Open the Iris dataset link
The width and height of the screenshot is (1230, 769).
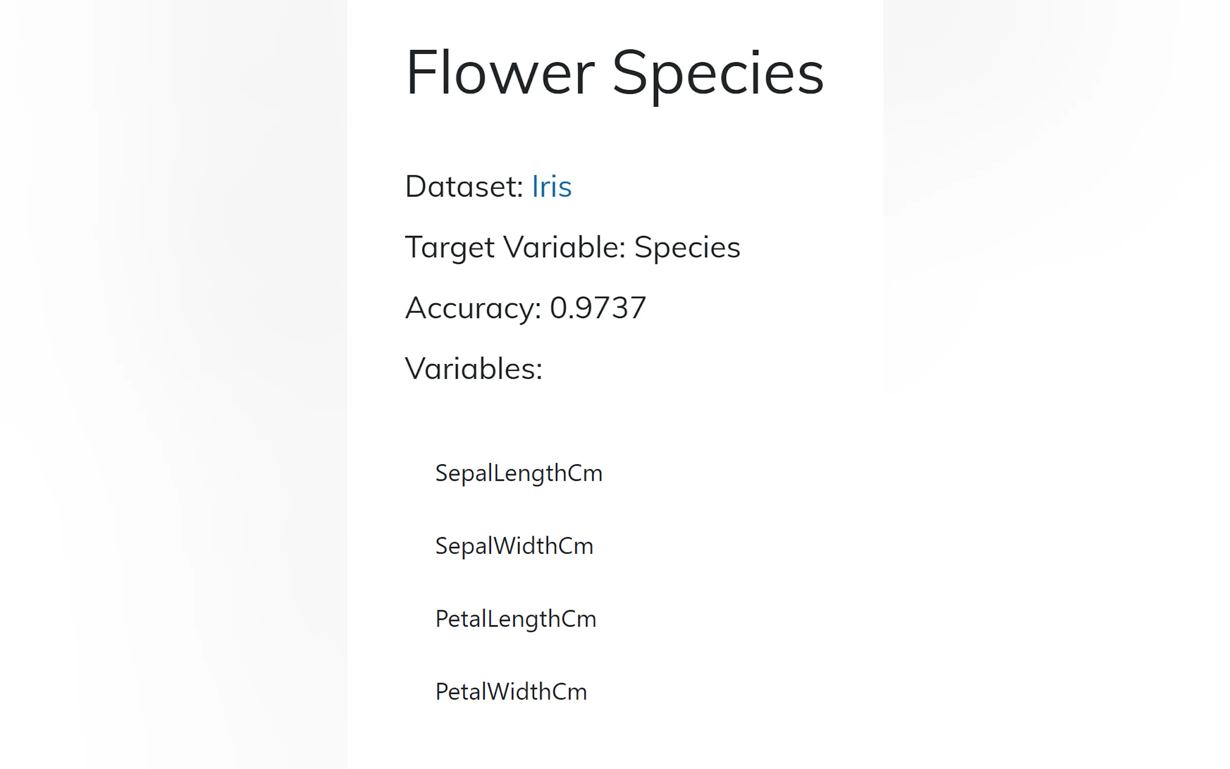(x=551, y=186)
